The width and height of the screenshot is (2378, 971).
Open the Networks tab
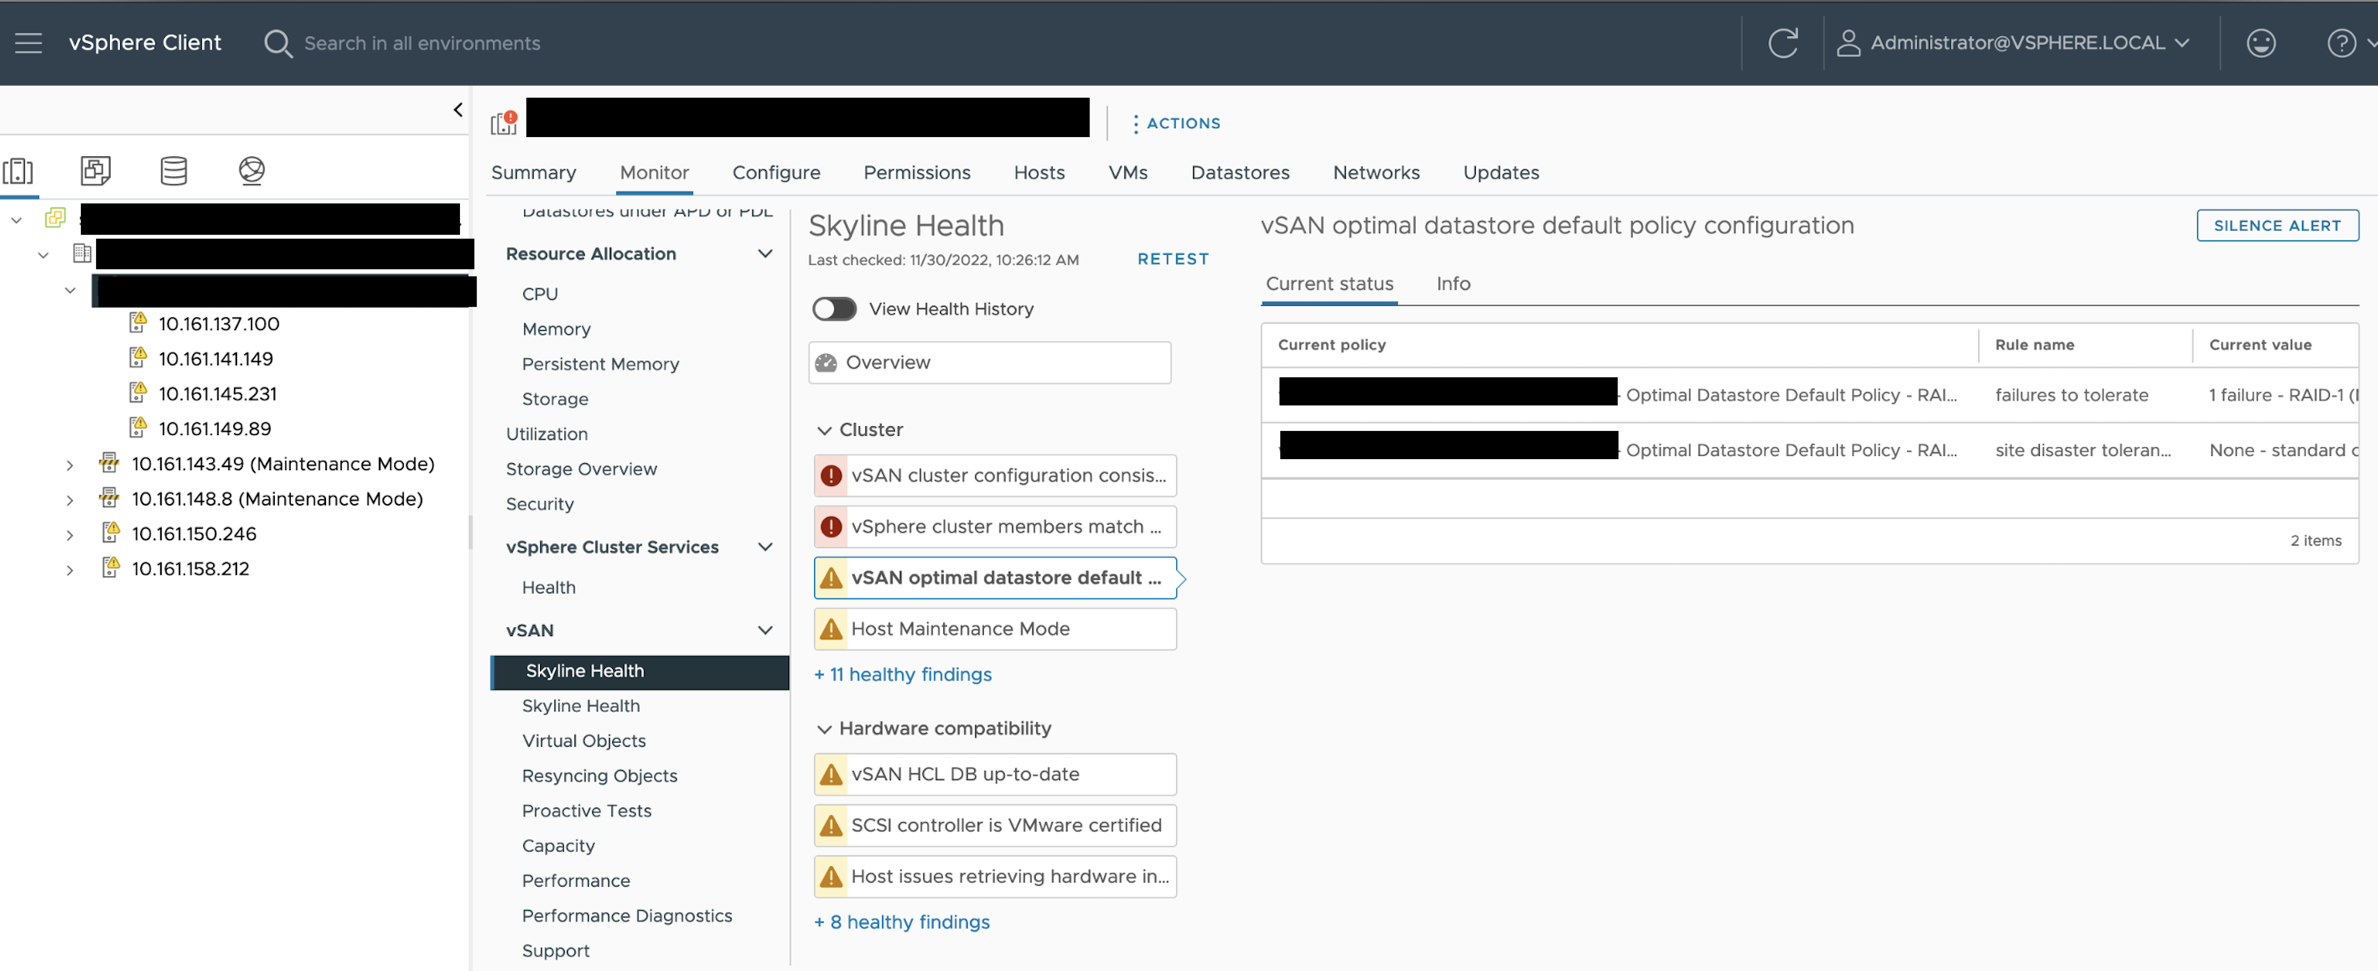pyautogui.click(x=1376, y=172)
